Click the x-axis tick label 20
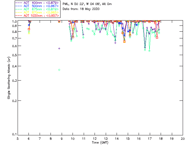The image size is (188, 150). [x=183, y=139]
